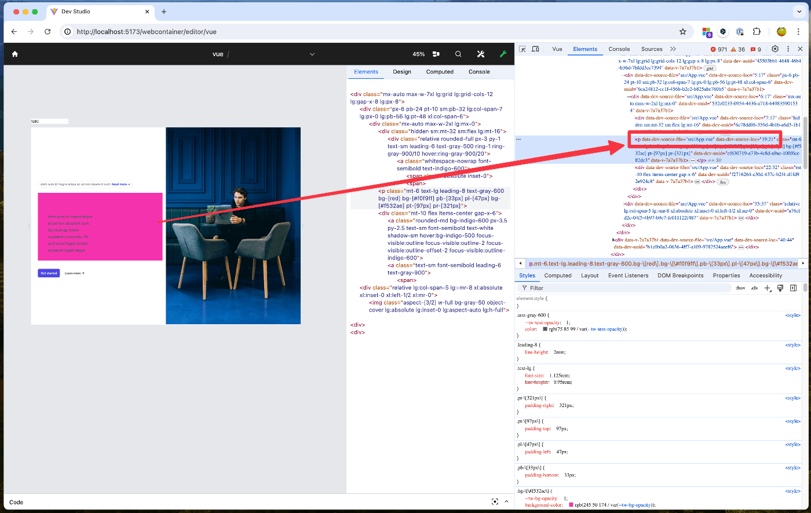This screenshot has width=811, height=513.
Task: Click the crossed tools icon in the toolbar
Action: coord(480,54)
